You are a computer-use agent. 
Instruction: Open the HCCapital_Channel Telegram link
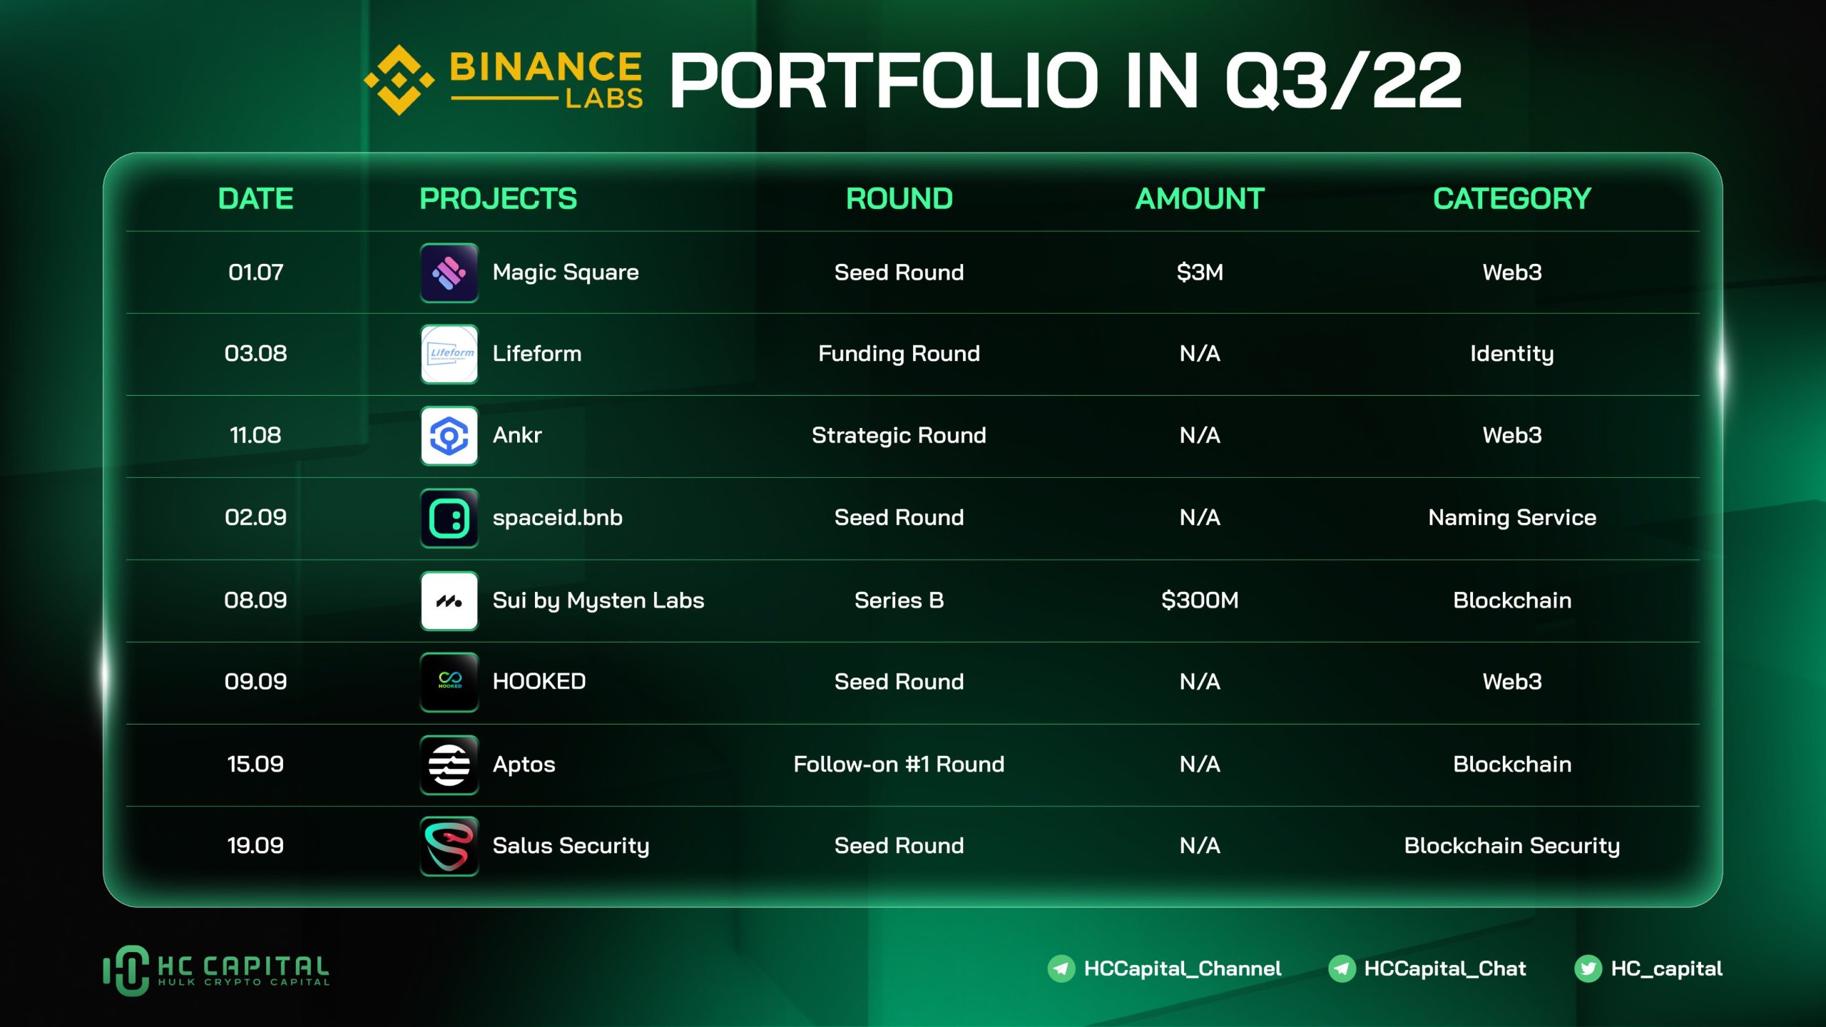click(1182, 969)
